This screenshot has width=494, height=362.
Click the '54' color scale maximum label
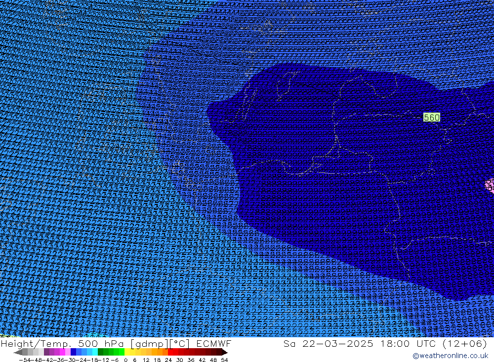(x=224, y=360)
